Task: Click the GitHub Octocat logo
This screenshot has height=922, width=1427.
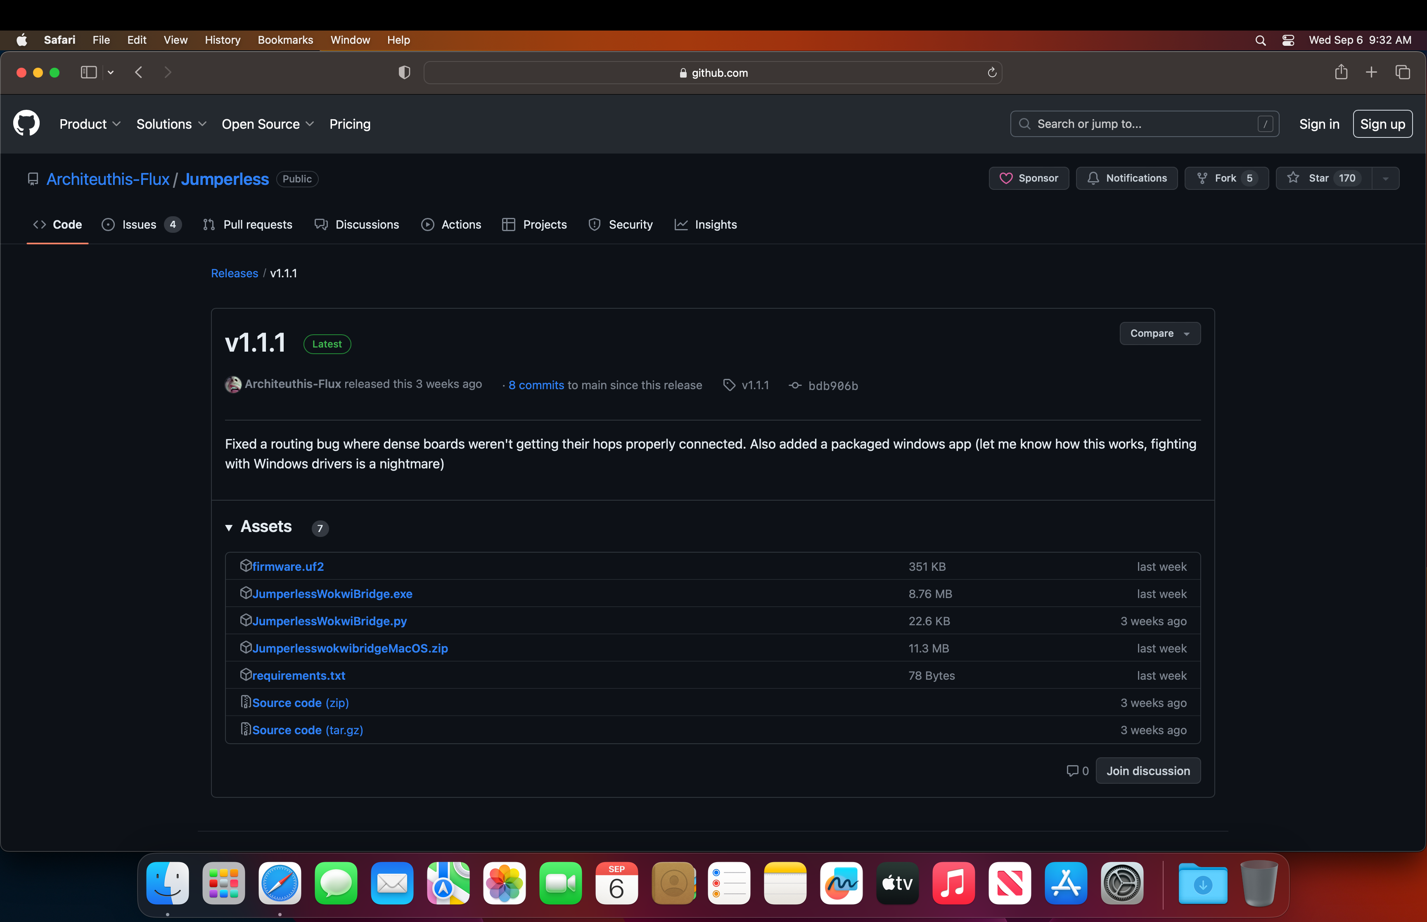Action: [26, 123]
